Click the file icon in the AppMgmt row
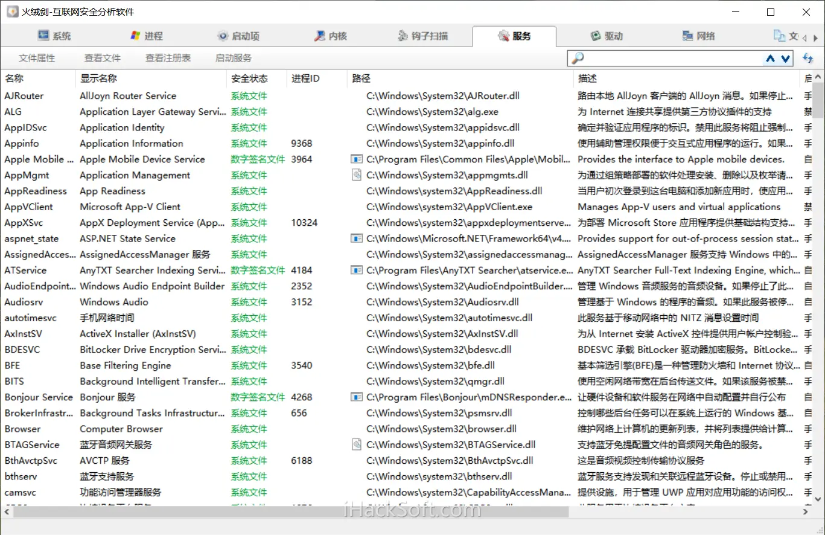825x535 pixels. pos(357,175)
